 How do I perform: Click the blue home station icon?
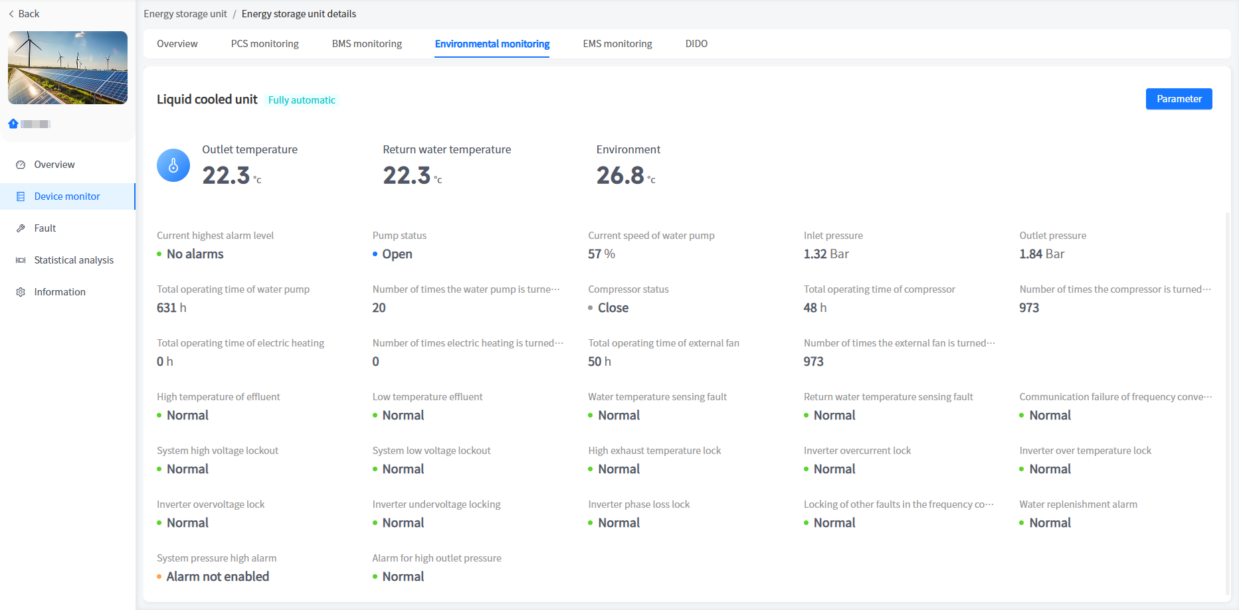pyautogui.click(x=13, y=123)
